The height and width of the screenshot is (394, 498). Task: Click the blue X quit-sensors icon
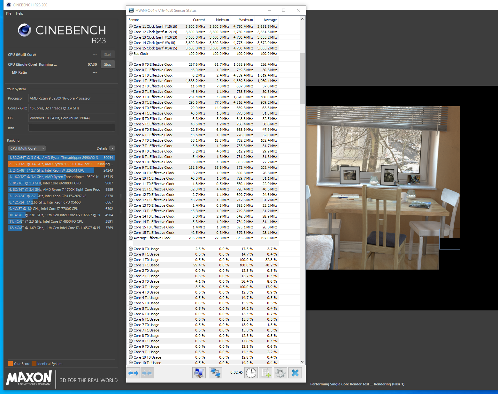pyautogui.click(x=295, y=373)
